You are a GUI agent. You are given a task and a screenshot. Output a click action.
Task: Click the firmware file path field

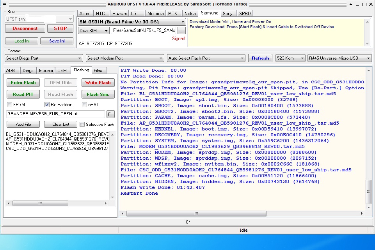[144, 30]
